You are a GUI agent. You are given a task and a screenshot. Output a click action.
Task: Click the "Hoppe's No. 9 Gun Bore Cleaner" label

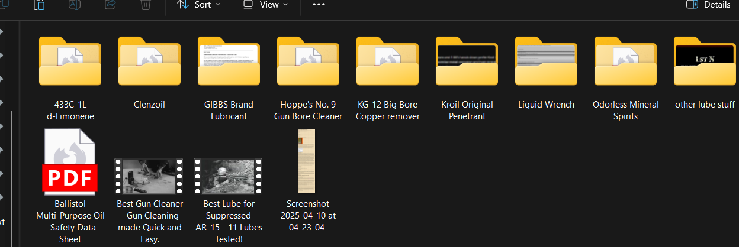pyautogui.click(x=308, y=110)
